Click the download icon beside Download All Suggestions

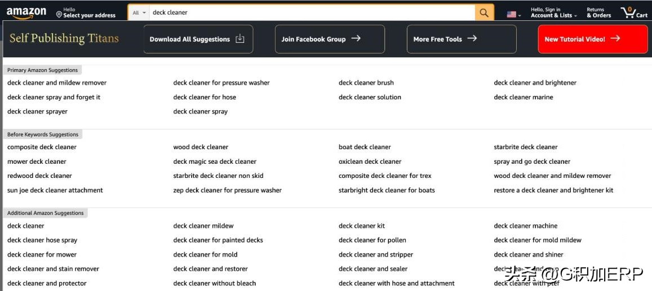[x=239, y=39]
